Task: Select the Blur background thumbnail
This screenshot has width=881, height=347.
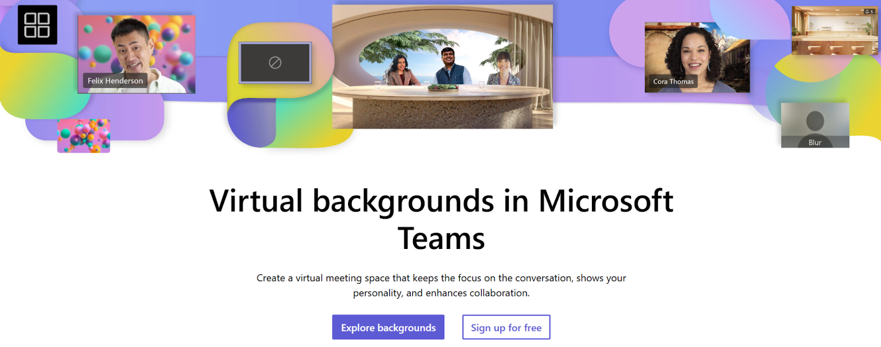Action: (815, 125)
